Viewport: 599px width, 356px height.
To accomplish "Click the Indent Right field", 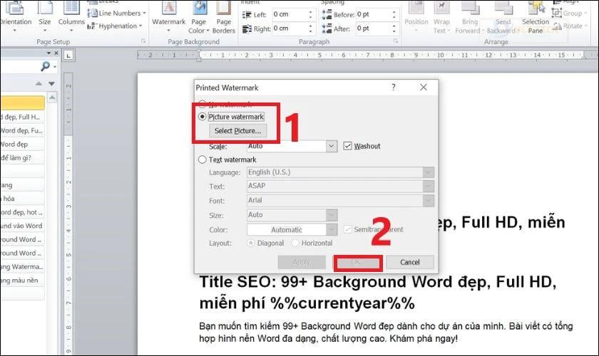I will pos(290,28).
